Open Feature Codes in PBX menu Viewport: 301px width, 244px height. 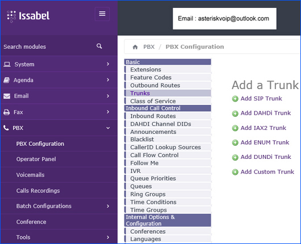pos(168,77)
